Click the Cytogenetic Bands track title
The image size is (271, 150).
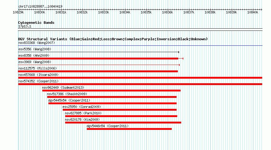point(36,23)
